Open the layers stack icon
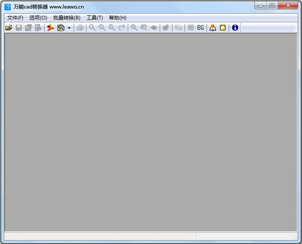302x244 pixels. [x=178, y=28]
